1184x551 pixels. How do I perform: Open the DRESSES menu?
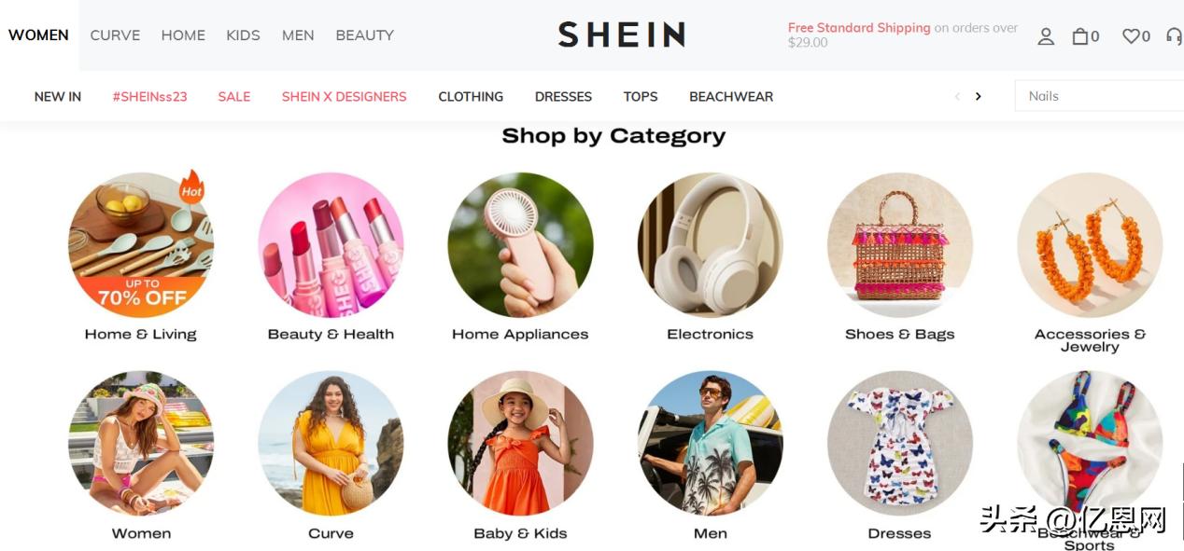tap(563, 96)
